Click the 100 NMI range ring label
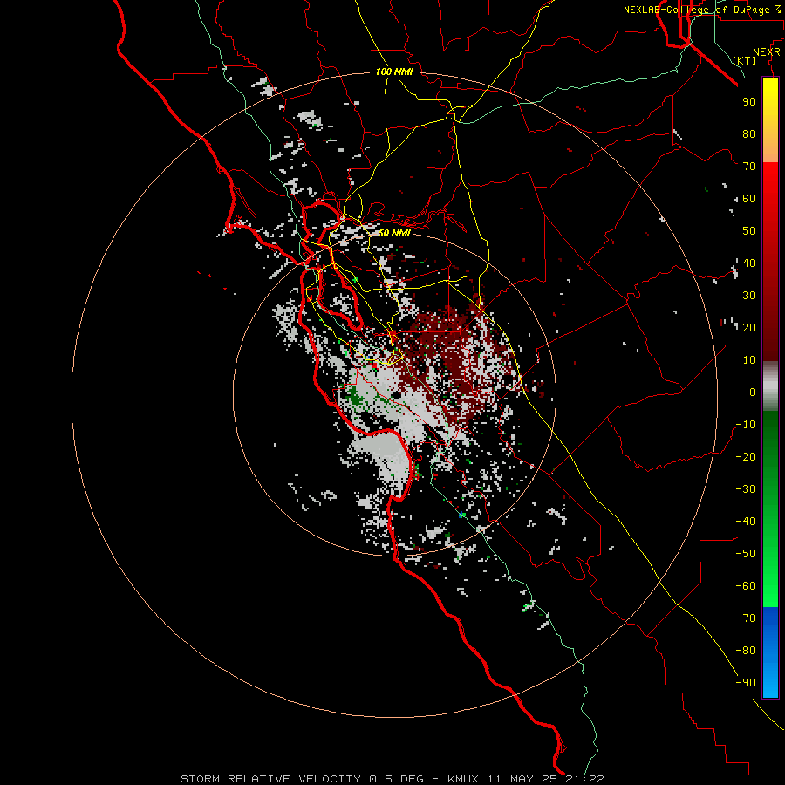 (394, 72)
